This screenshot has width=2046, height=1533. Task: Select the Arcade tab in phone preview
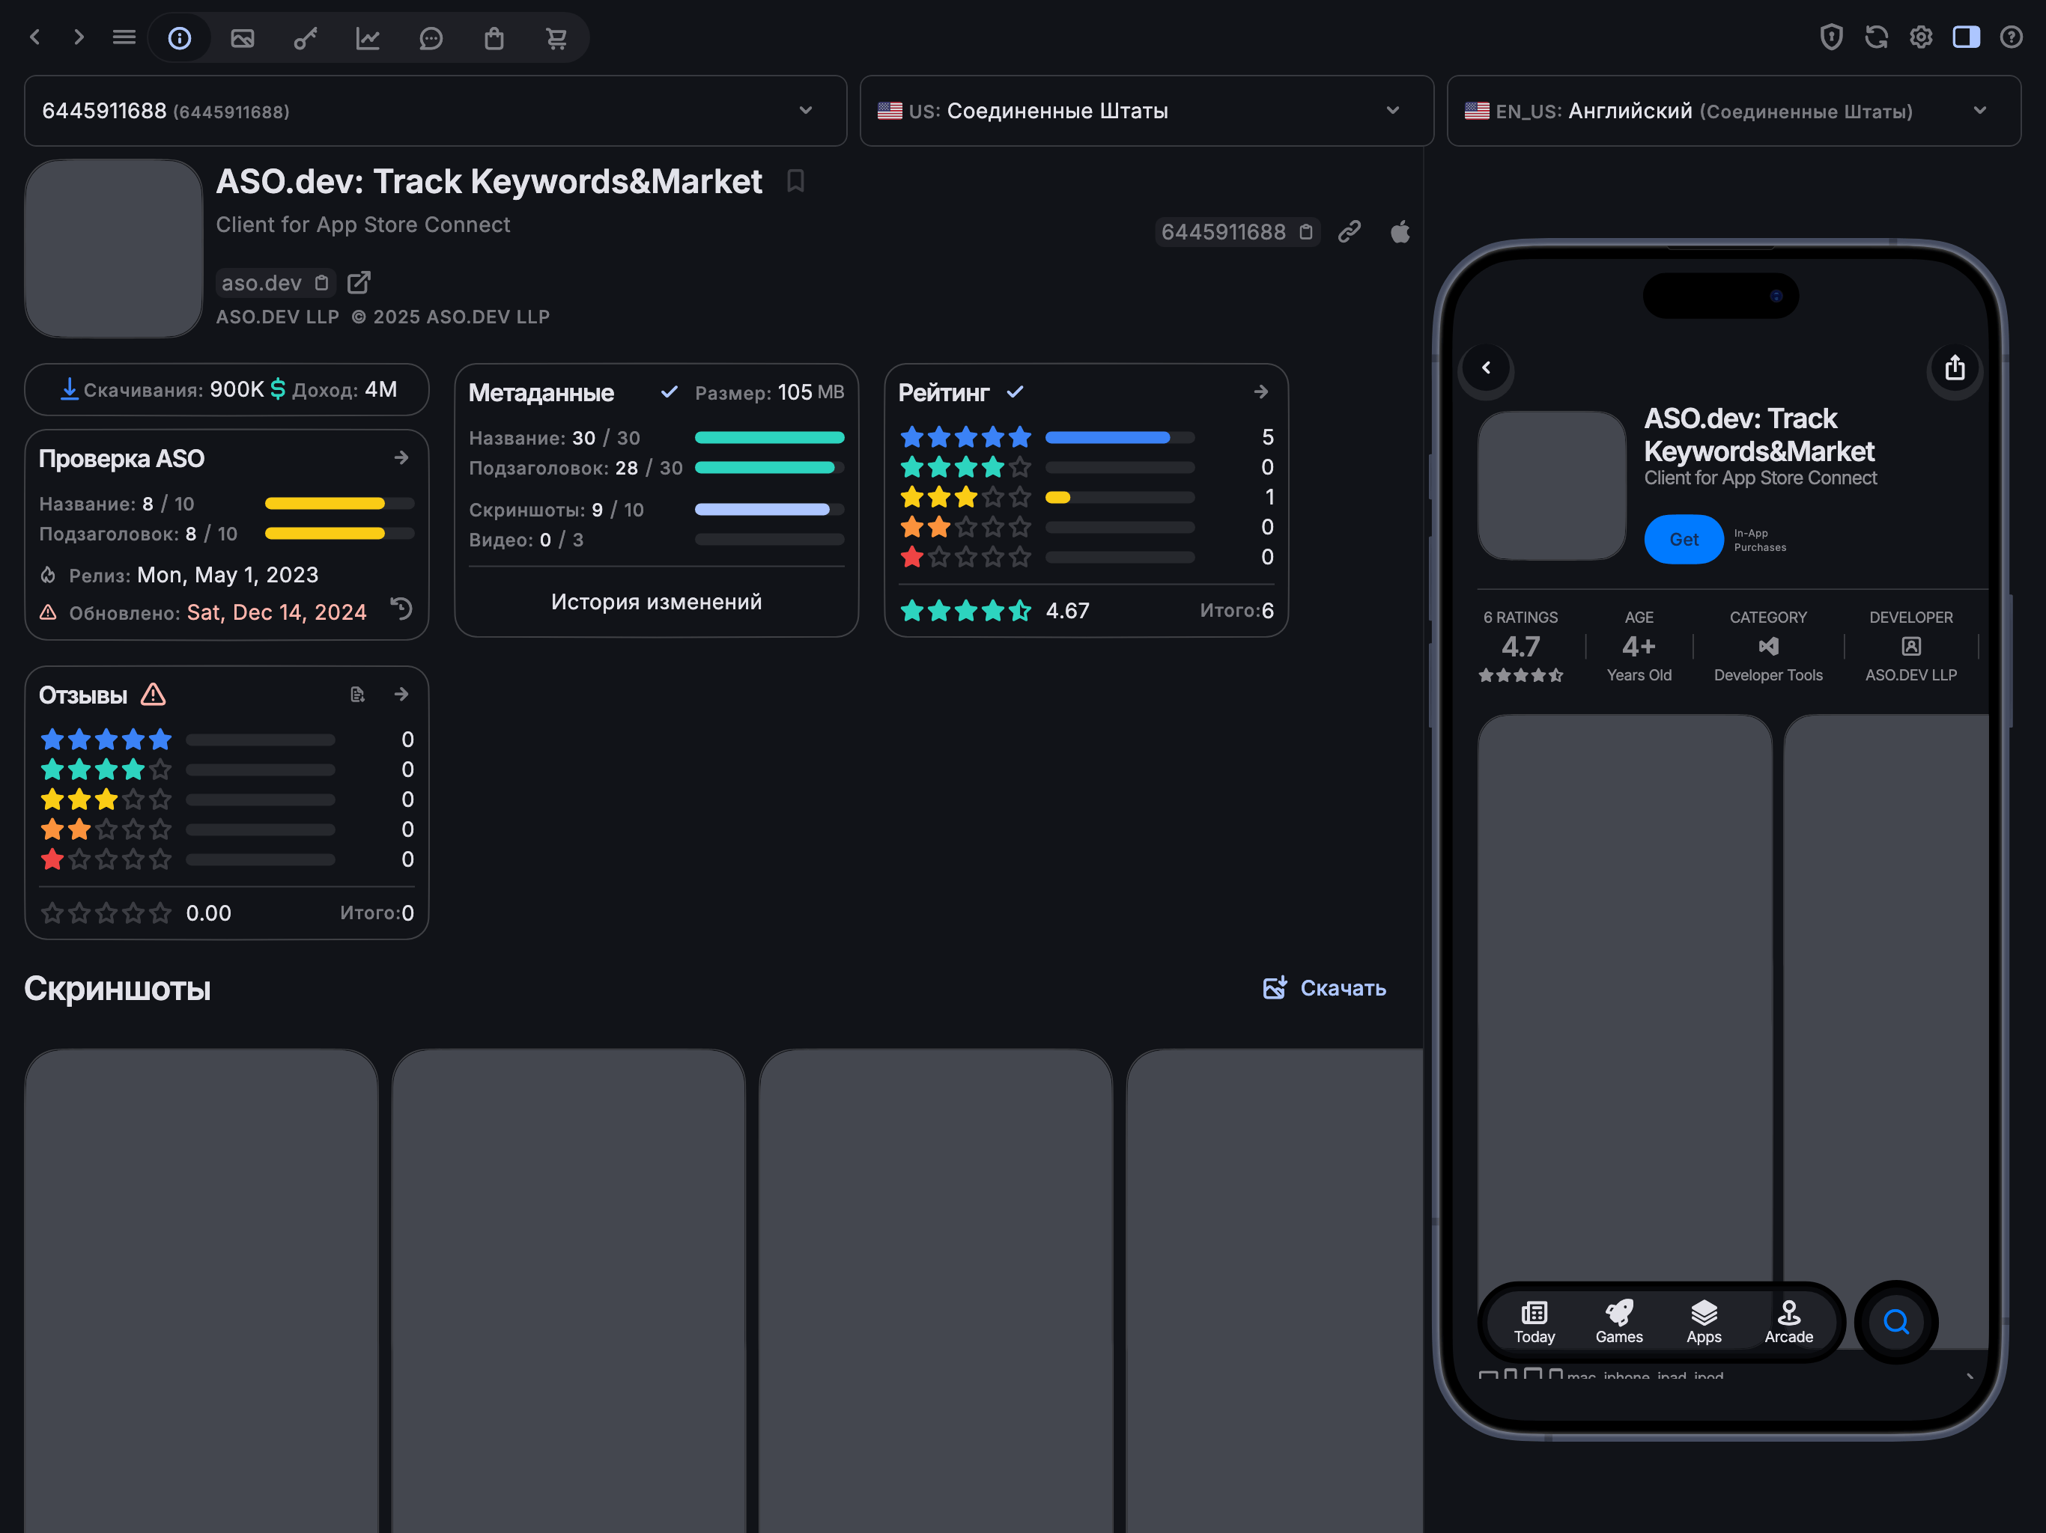[1789, 1322]
